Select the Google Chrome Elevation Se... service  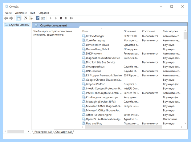pos(104,80)
